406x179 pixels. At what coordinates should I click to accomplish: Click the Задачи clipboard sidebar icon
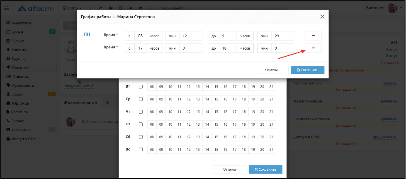click(8, 41)
